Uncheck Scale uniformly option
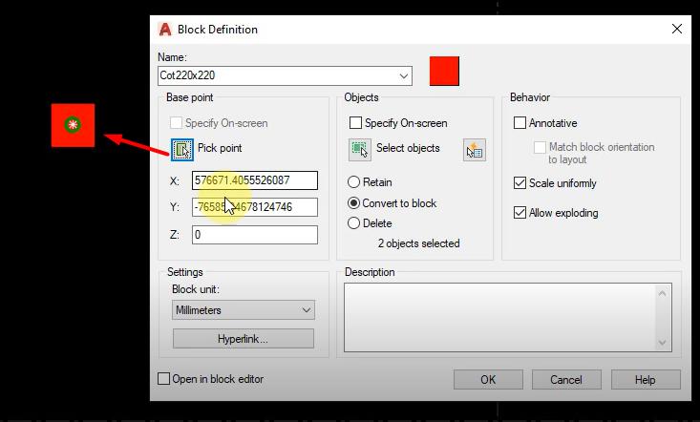Screen dimensions: 700x422 point(520,183)
